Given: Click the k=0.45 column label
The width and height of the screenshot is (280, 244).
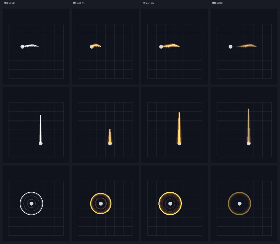Looking at the screenshot, I should [148, 3].
